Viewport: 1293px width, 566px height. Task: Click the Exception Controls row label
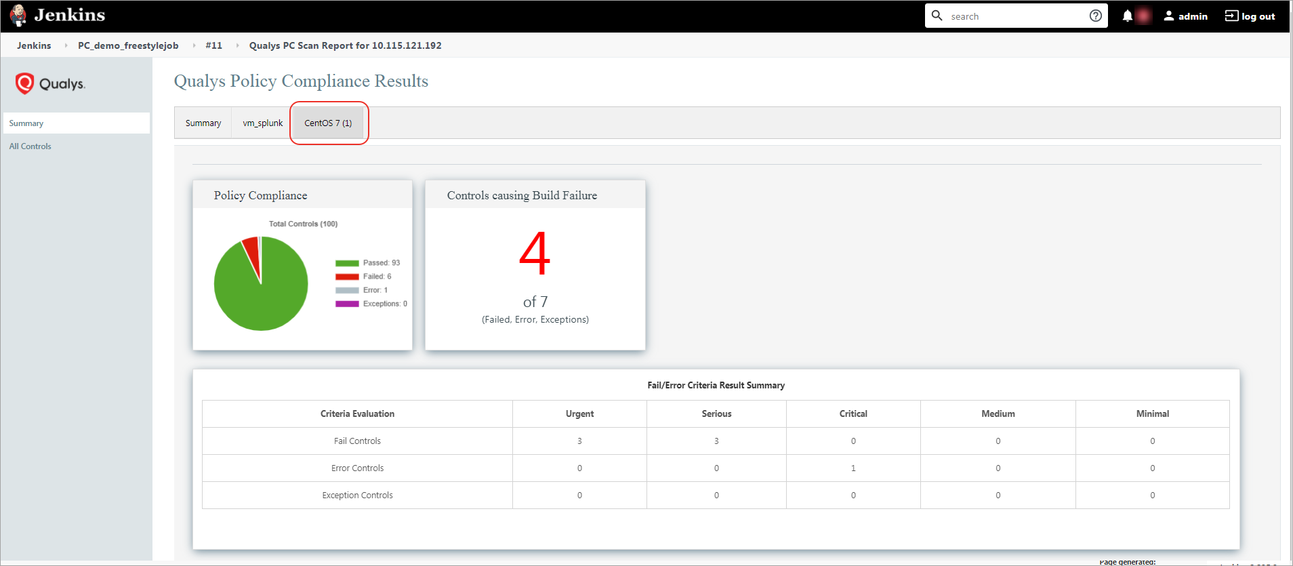(357, 495)
